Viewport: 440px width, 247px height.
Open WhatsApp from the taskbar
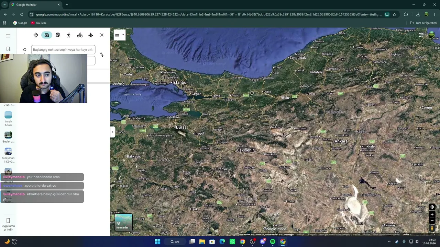click(x=232, y=242)
